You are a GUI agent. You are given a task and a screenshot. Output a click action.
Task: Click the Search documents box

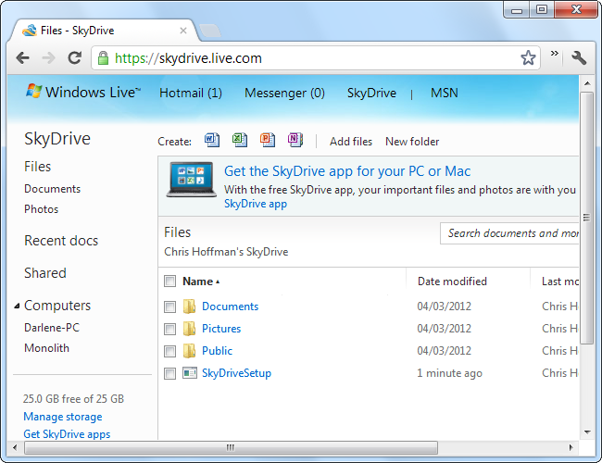click(x=509, y=233)
